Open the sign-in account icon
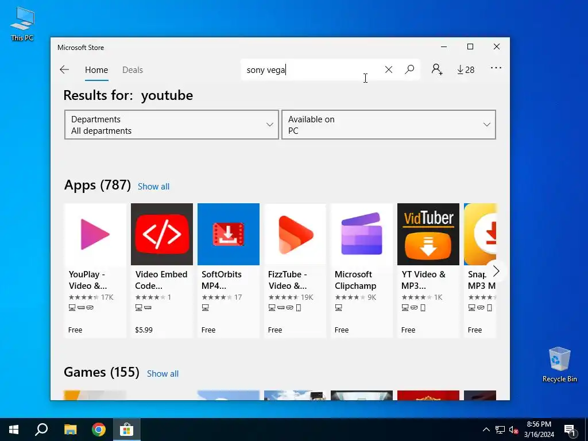 (437, 69)
